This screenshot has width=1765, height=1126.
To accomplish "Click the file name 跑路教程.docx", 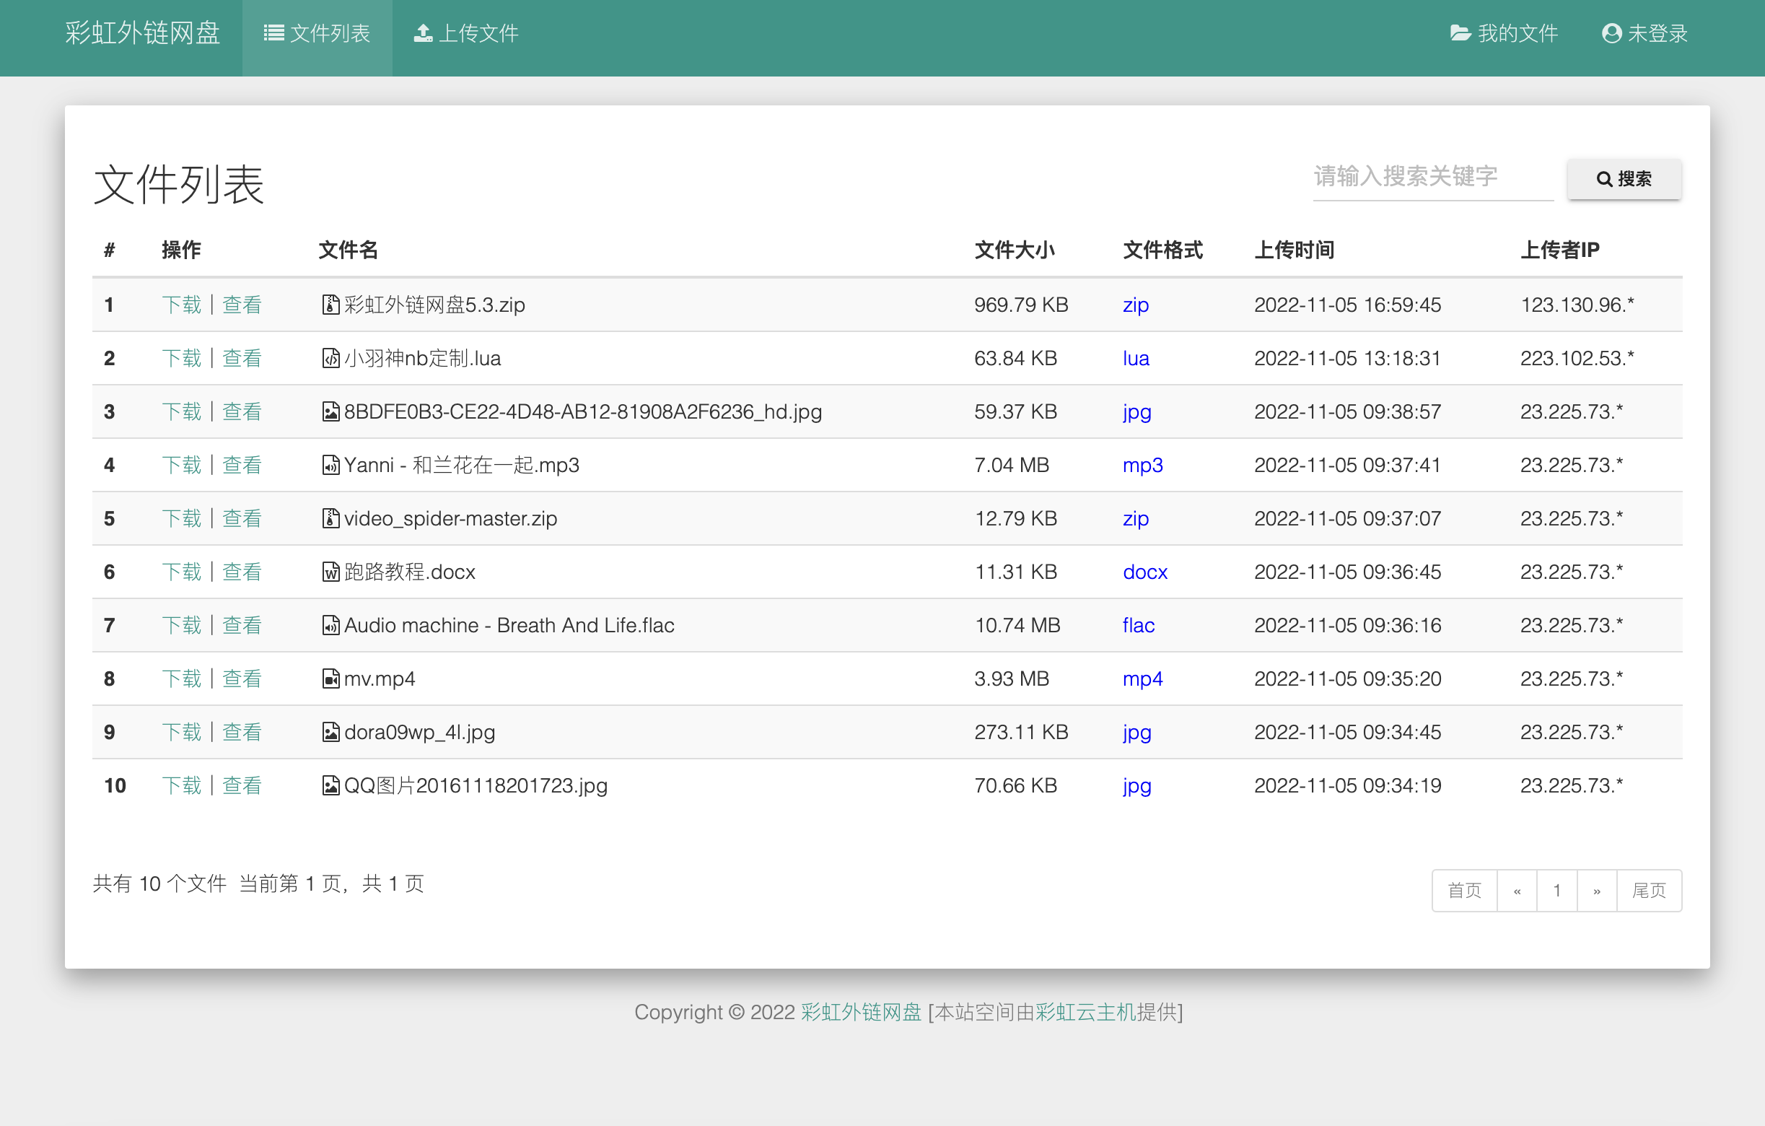I will click(410, 572).
